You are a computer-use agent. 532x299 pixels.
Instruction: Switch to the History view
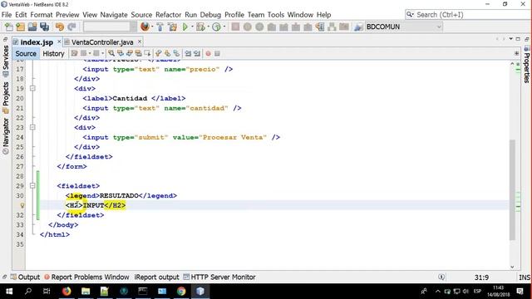tap(53, 53)
